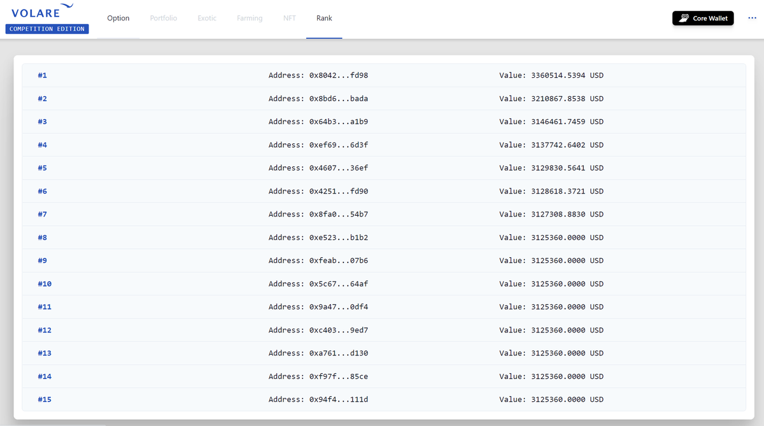Click address 0xc403...9ed7
This screenshot has height=426, width=764.
pyautogui.click(x=339, y=330)
